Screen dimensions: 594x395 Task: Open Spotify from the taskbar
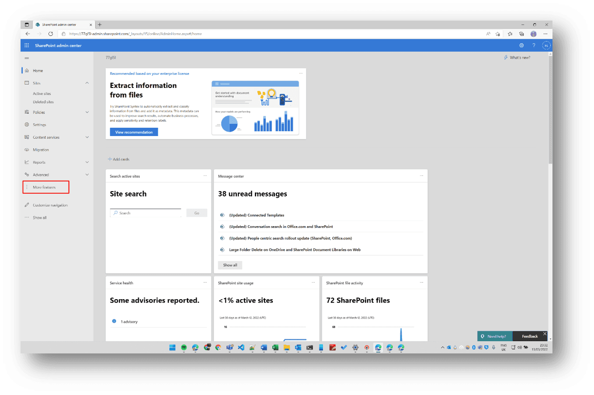184,347
